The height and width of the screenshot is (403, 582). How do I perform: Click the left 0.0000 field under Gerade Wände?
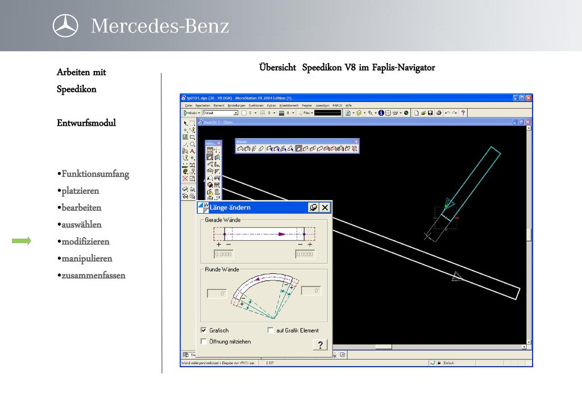click(223, 254)
